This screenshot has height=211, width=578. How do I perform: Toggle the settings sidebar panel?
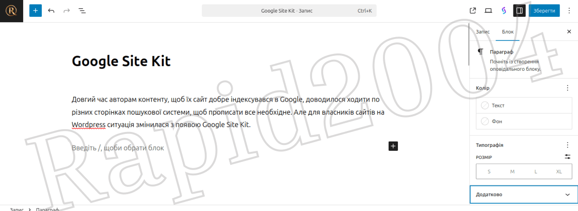519,11
